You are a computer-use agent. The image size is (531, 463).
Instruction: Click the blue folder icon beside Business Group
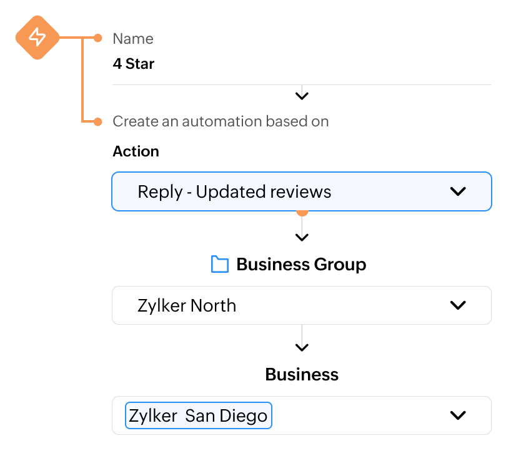tap(220, 265)
